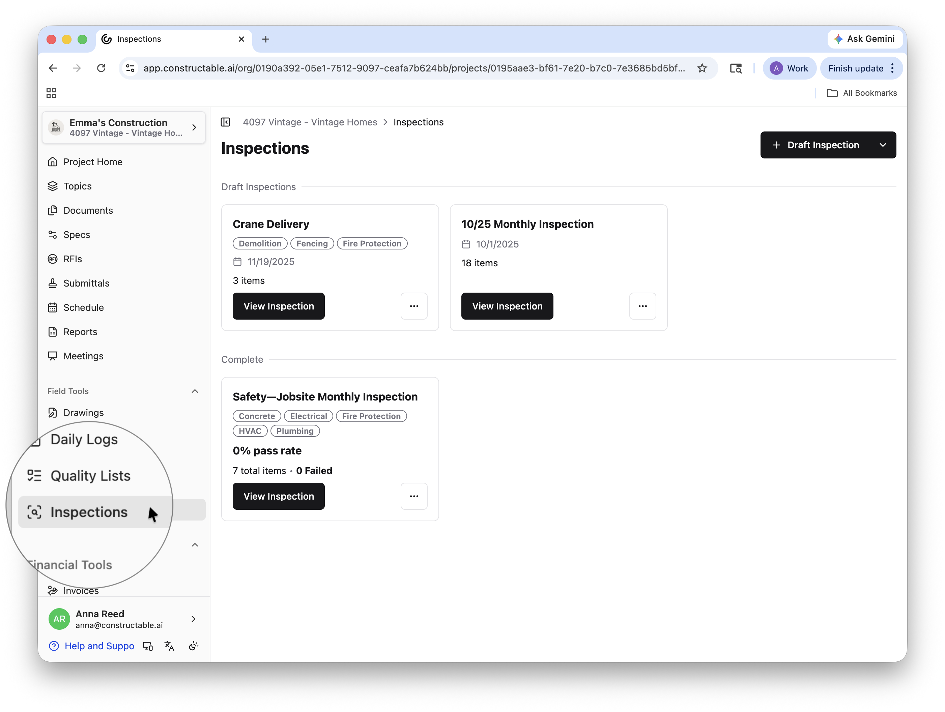The width and height of the screenshot is (945, 712).
Task: Open the Chrome three-dot menu
Action: click(892, 68)
